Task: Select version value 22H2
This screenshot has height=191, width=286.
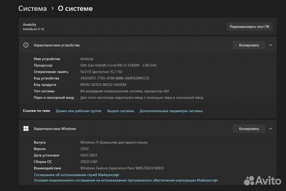Action: coord(85,149)
